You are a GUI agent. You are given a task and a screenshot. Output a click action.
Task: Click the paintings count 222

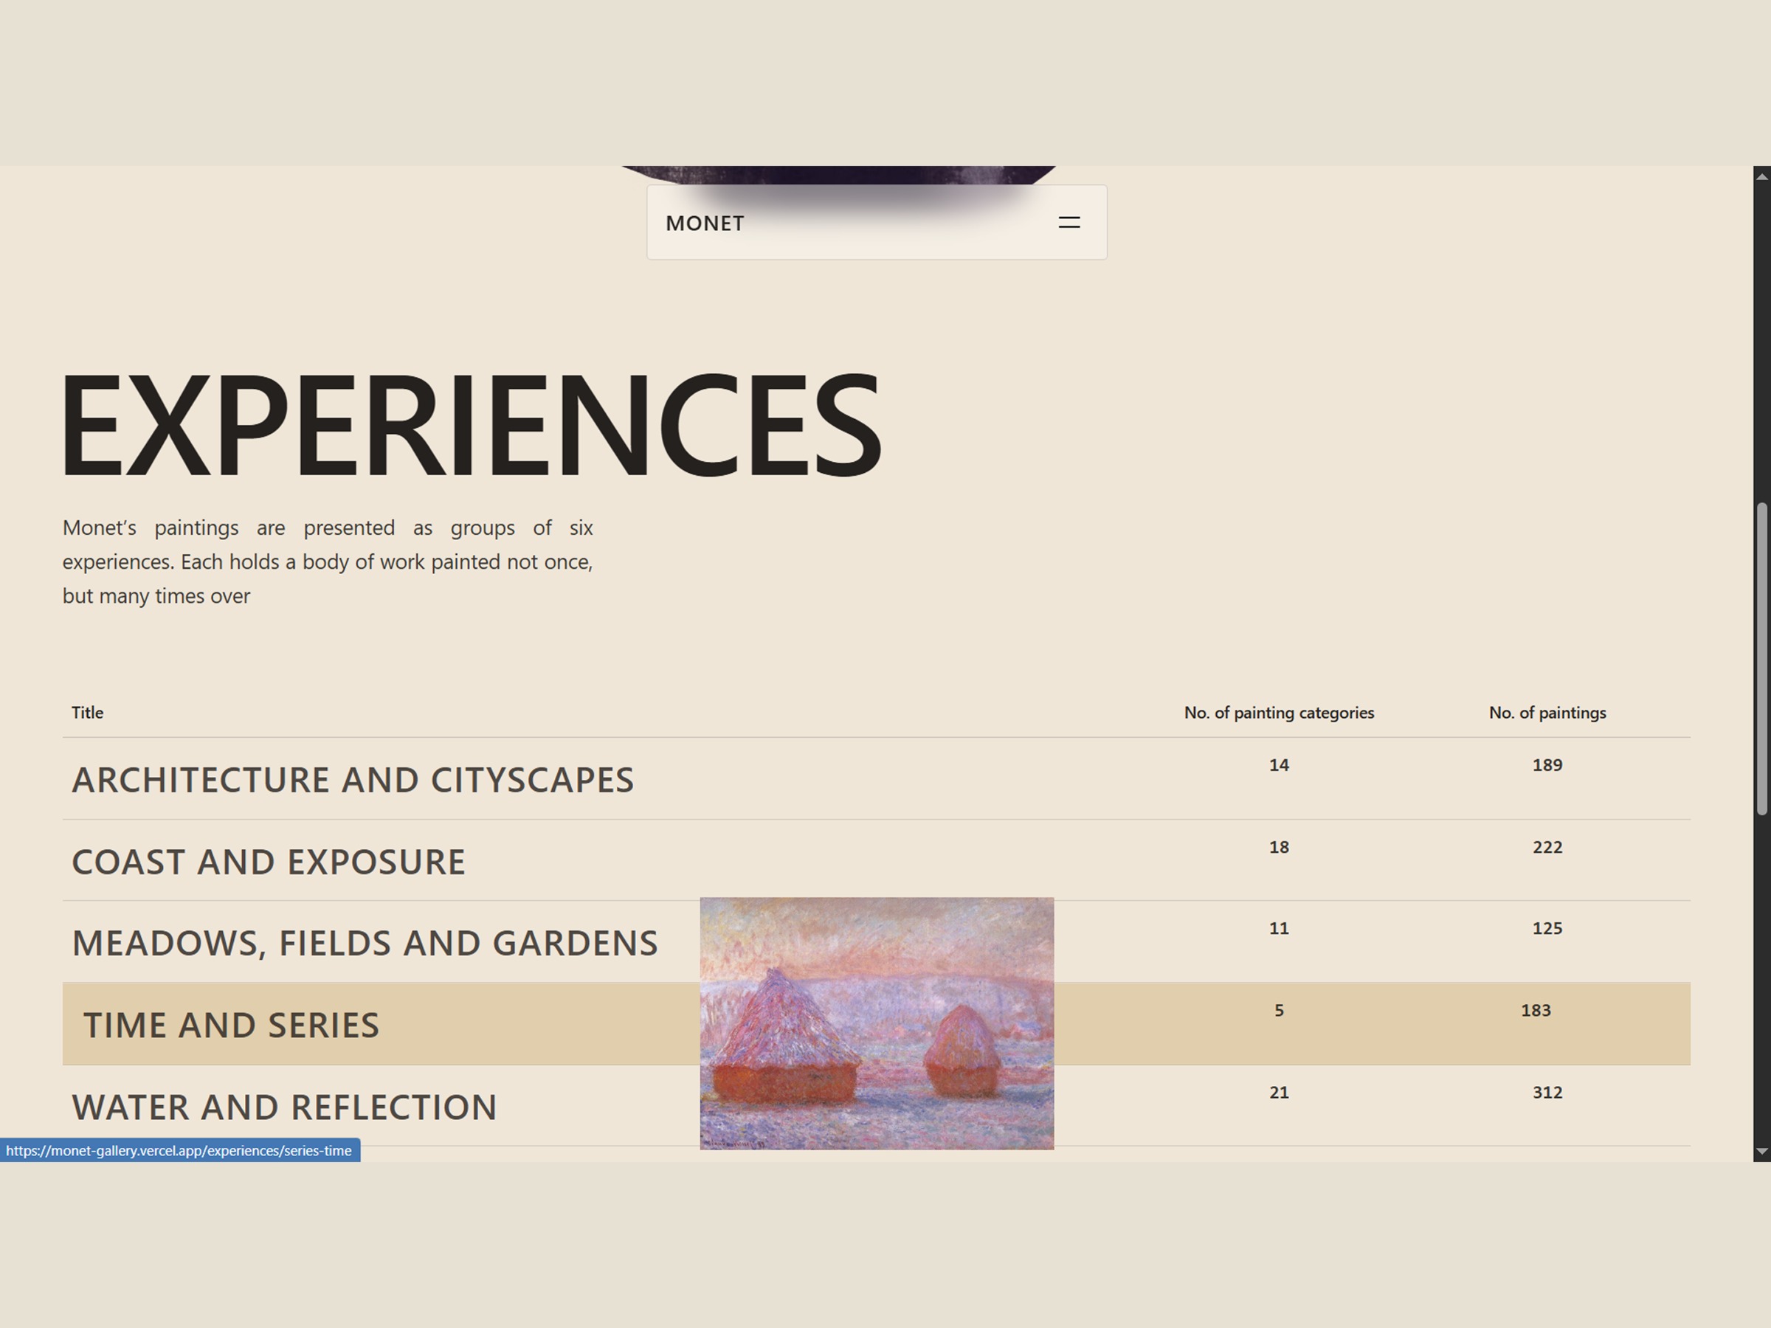click(1547, 847)
